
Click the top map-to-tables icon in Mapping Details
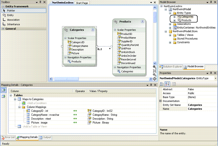[x=4, y=90]
